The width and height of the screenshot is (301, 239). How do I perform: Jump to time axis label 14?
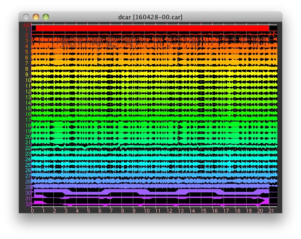(192, 211)
